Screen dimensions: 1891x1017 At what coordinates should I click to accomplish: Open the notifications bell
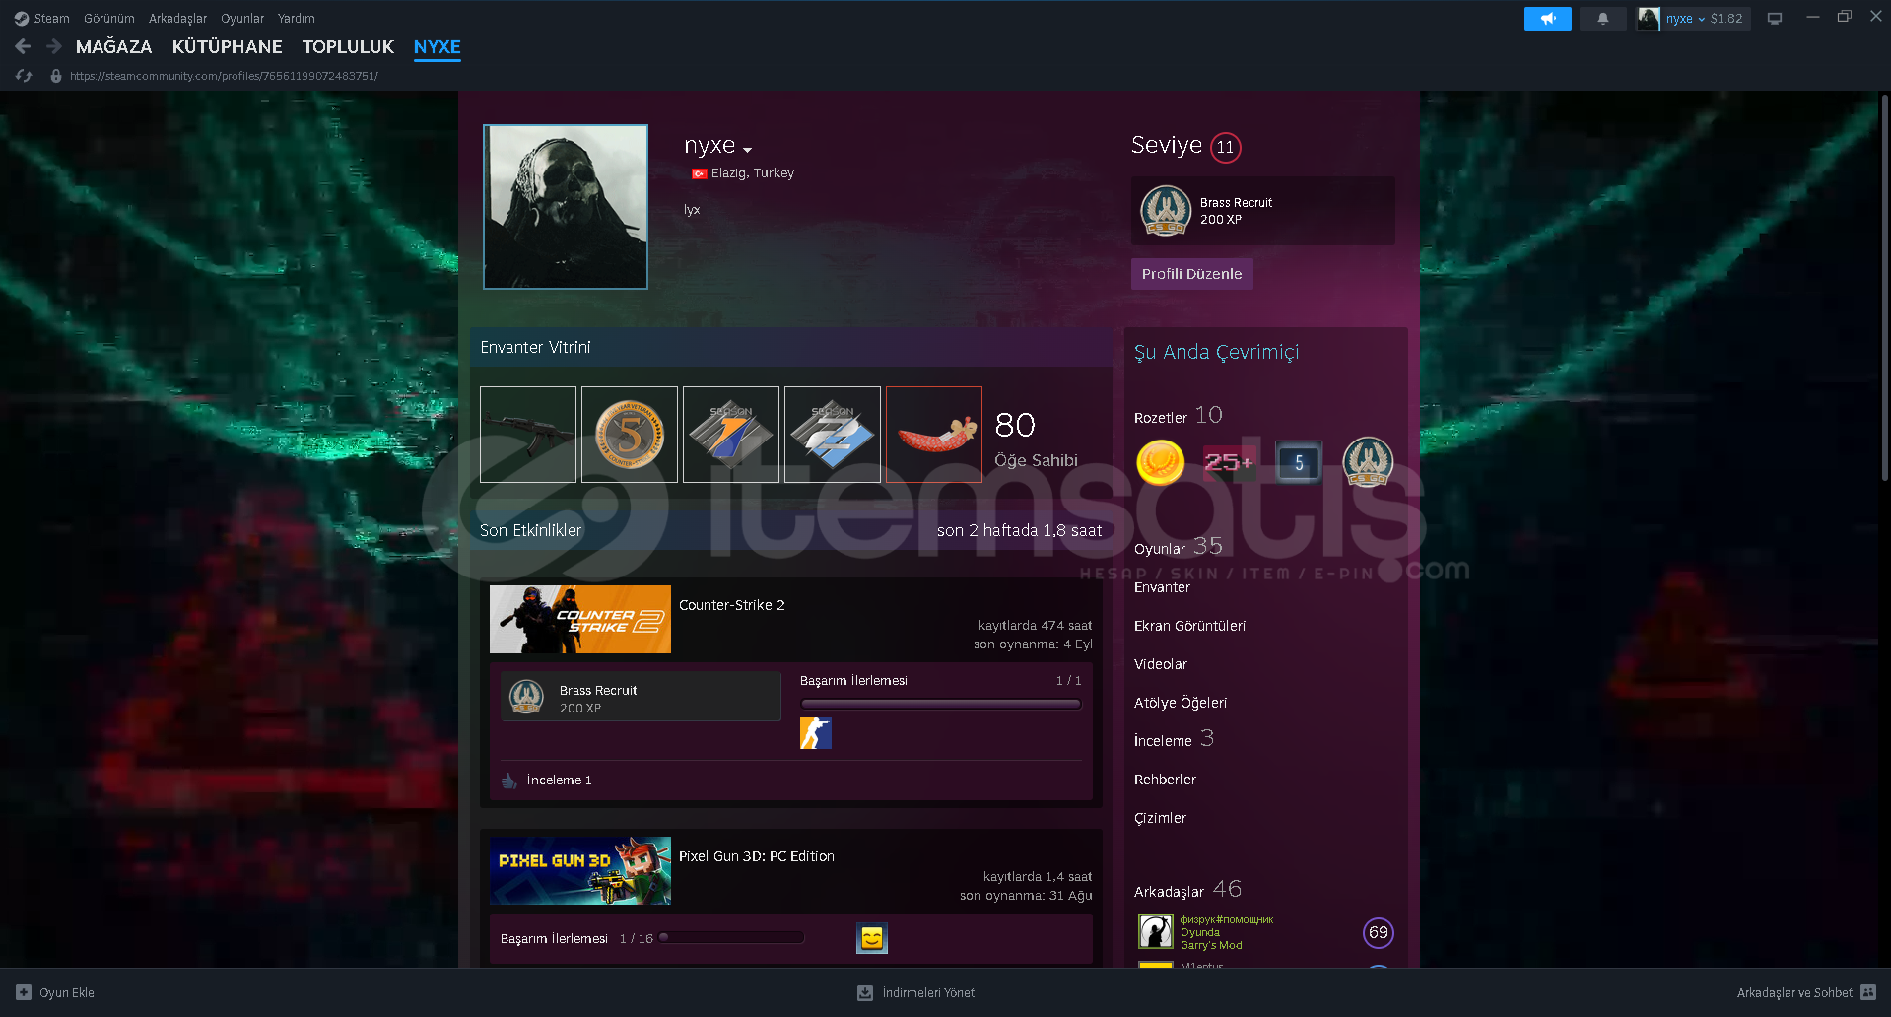point(1603,19)
